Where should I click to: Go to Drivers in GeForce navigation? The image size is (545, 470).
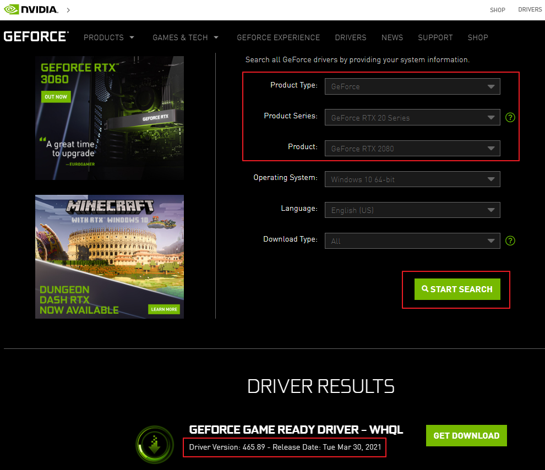click(x=350, y=37)
